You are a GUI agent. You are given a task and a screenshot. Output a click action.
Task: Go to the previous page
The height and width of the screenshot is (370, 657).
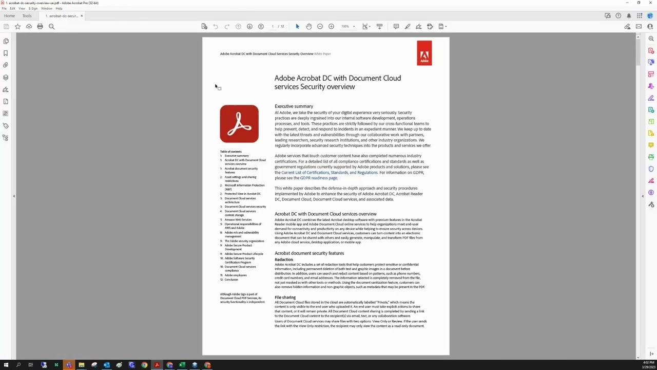pos(238,26)
